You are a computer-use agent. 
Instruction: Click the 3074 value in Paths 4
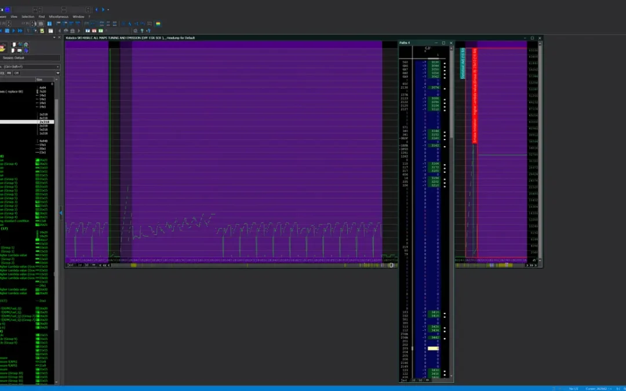pos(435,87)
